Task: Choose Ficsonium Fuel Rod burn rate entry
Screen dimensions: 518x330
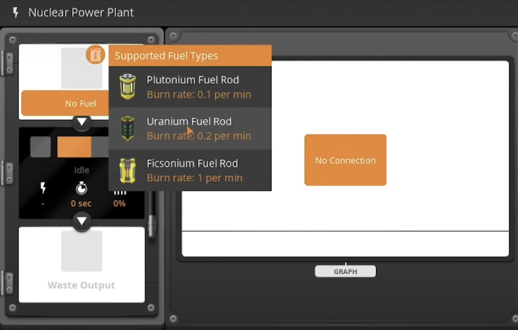Action: 195,178
